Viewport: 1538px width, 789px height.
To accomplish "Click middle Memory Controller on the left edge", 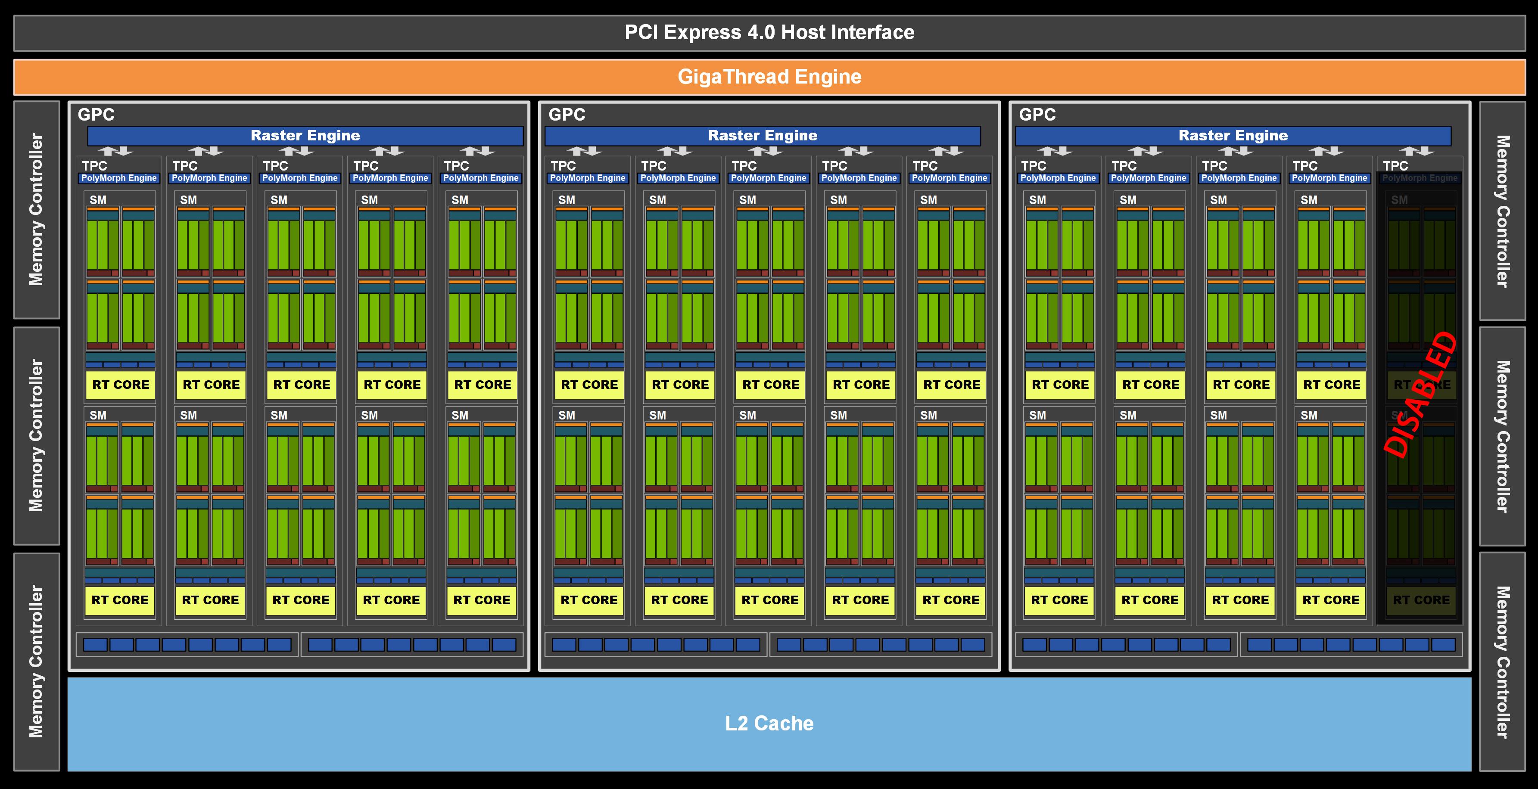I will point(37,436).
